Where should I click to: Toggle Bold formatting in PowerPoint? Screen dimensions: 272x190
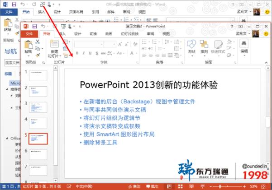77,53
